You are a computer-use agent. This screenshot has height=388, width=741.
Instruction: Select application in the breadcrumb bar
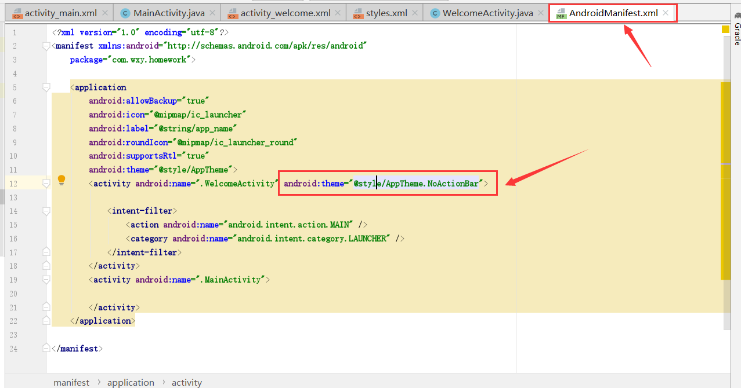[131, 382]
